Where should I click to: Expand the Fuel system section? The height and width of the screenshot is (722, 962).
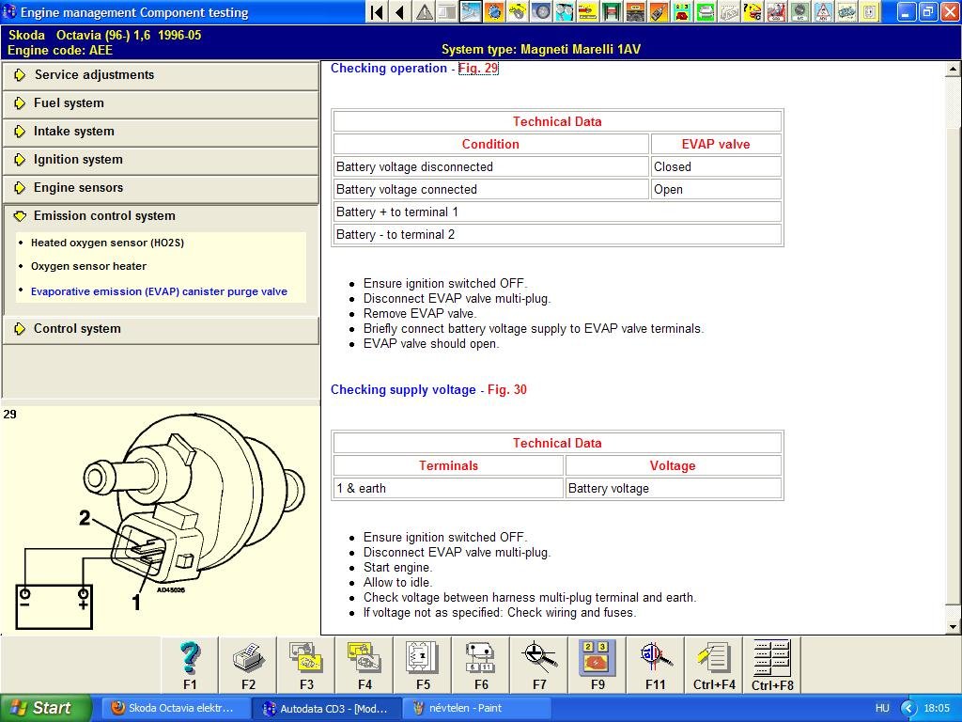pyautogui.click(x=161, y=103)
